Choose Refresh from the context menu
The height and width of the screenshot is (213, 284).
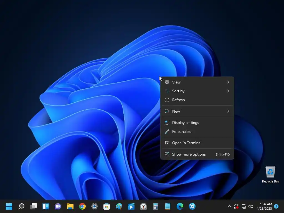[197, 100]
